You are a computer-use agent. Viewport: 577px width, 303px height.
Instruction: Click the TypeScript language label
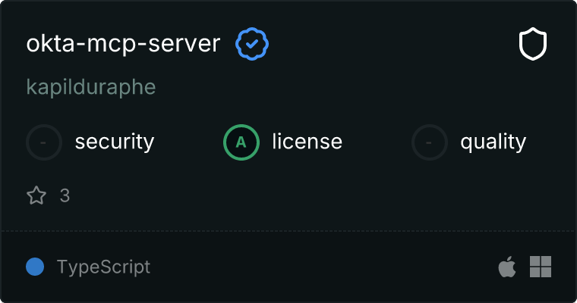click(x=103, y=267)
